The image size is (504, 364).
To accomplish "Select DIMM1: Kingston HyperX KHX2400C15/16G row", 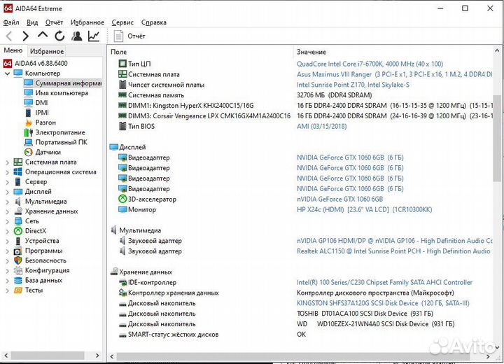I will click(190, 106).
